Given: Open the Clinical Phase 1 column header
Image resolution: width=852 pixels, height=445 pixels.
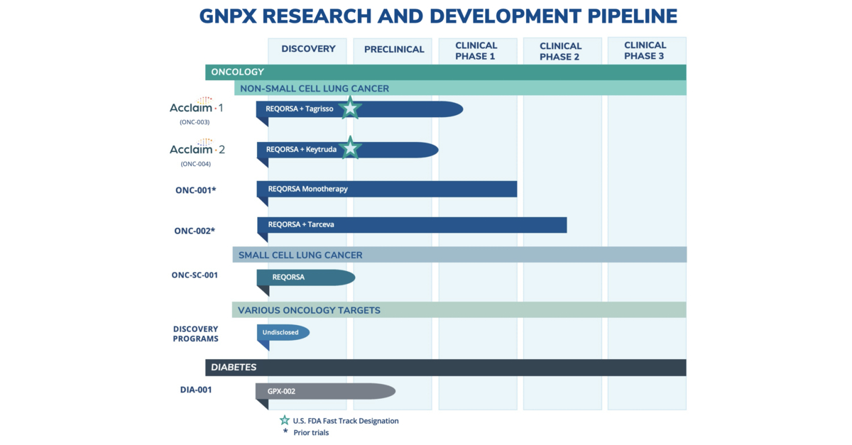Looking at the screenshot, I should tap(476, 50).
